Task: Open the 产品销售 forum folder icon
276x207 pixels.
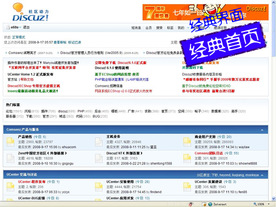Action: coord(10,142)
